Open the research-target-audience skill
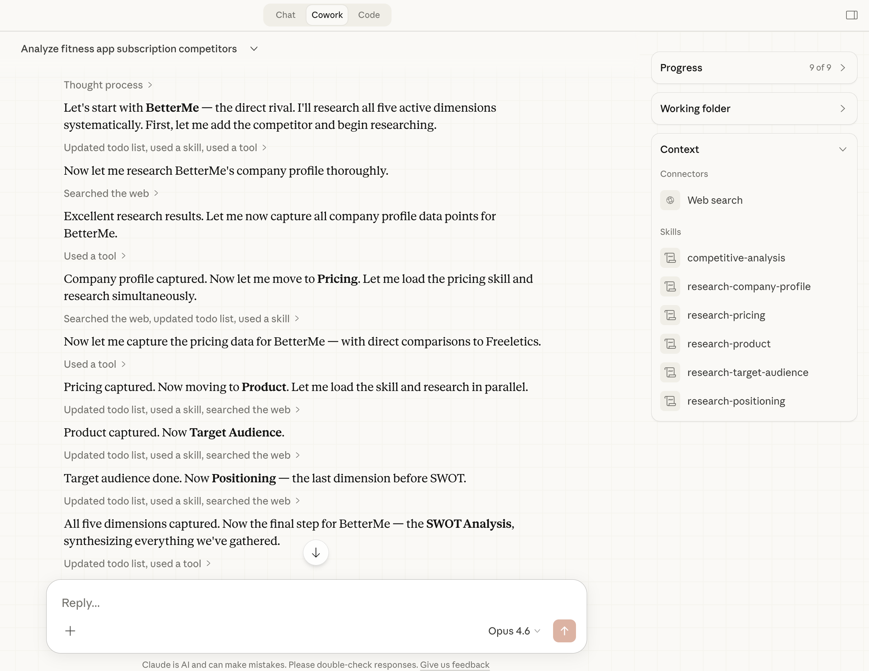Screen dimensions: 869x671 747,372
